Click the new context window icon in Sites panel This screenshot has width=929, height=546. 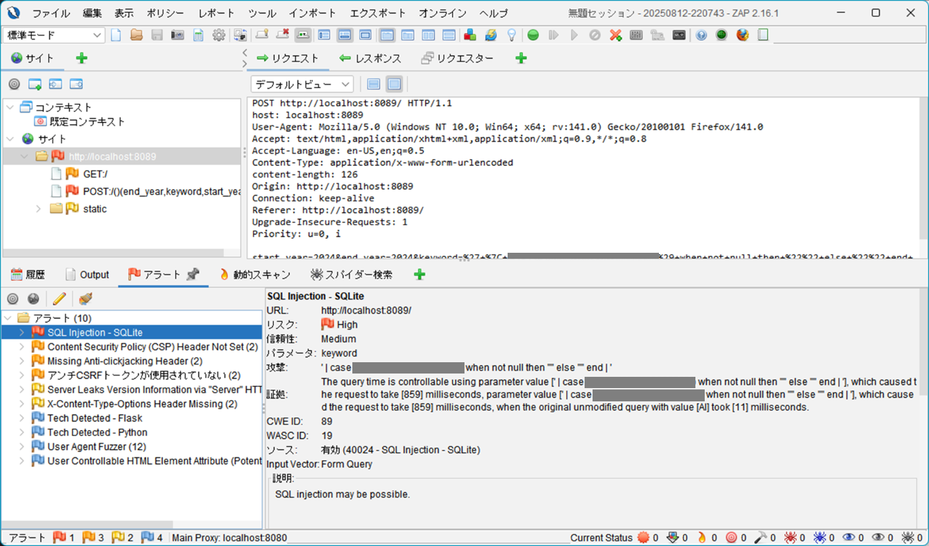pyautogui.click(x=35, y=84)
